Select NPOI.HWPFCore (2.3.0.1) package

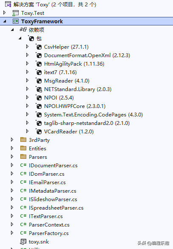[x=75, y=106]
